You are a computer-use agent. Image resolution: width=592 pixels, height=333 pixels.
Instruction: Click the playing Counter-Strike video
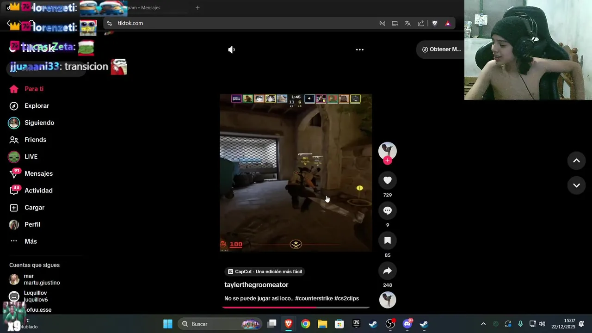coord(296,173)
